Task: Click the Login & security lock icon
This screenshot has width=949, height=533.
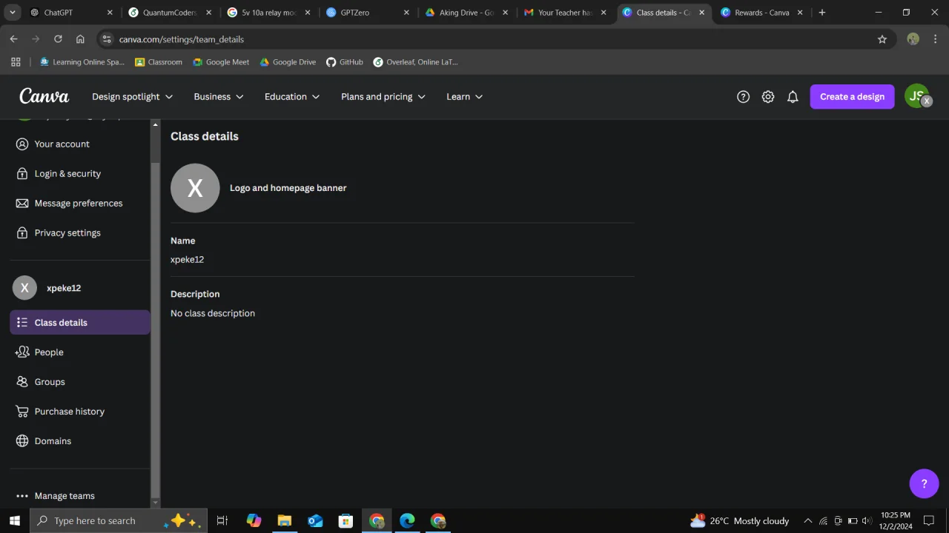Action: (x=22, y=173)
